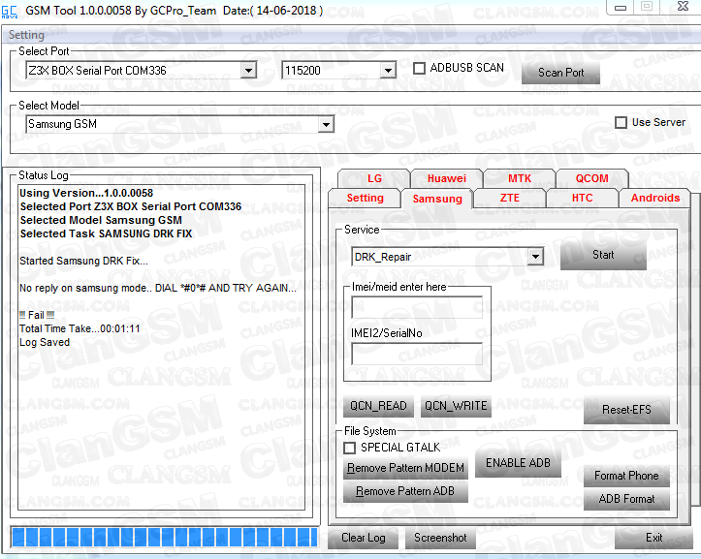Expand the DRK_Repair service dropdown arrow
Viewport: 701px width, 559px height.
pyautogui.click(x=535, y=257)
